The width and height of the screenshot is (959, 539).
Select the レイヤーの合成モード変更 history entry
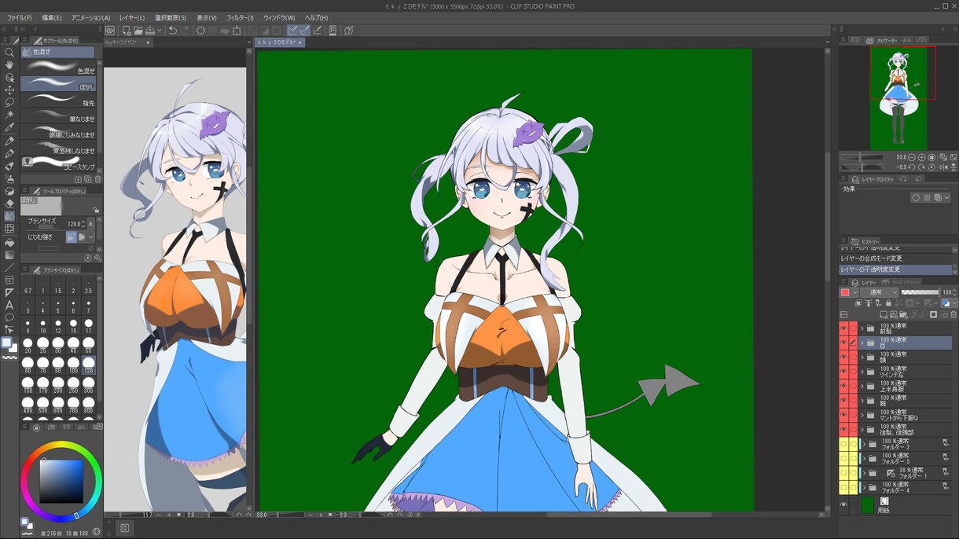click(x=895, y=258)
